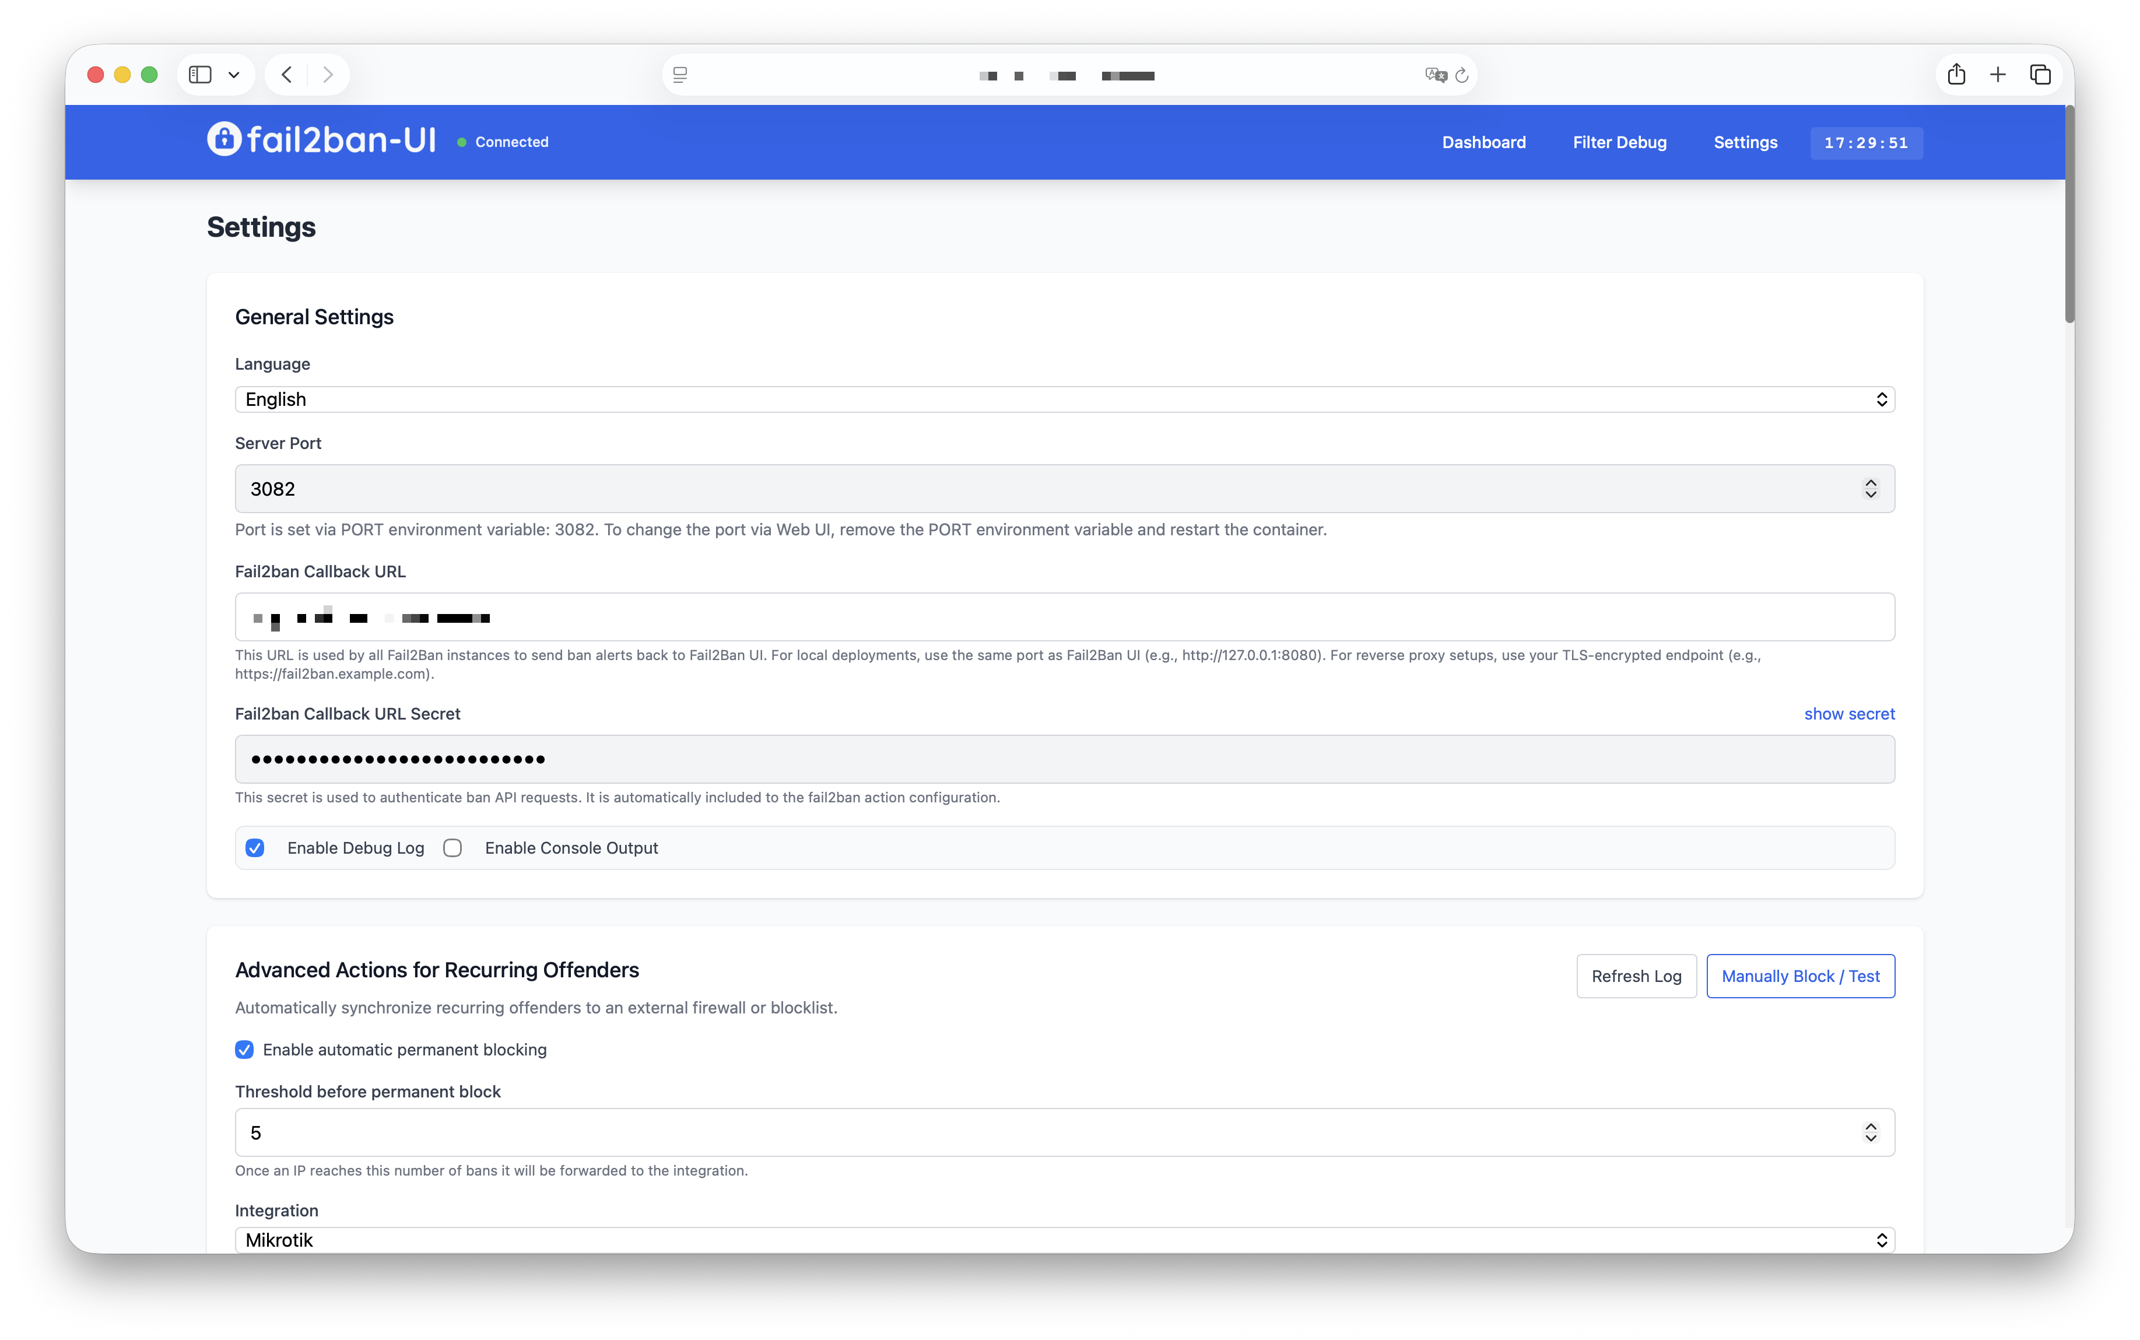
Task: Click the yellow minimize window button
Action: coord(122,75)
